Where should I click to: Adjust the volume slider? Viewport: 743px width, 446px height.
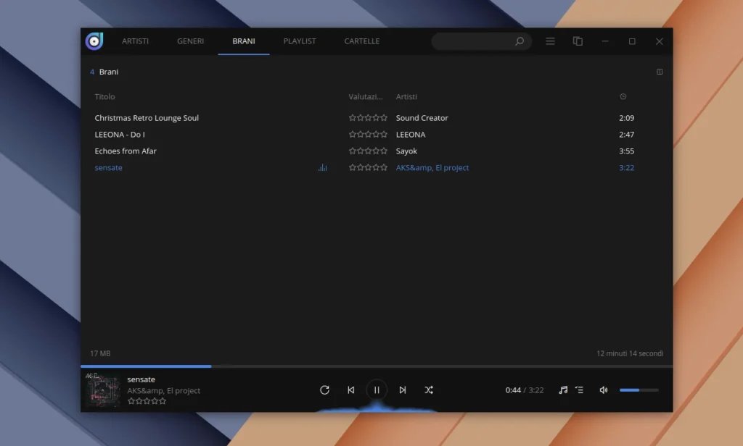pyautogui.click(x=639, y=390)
